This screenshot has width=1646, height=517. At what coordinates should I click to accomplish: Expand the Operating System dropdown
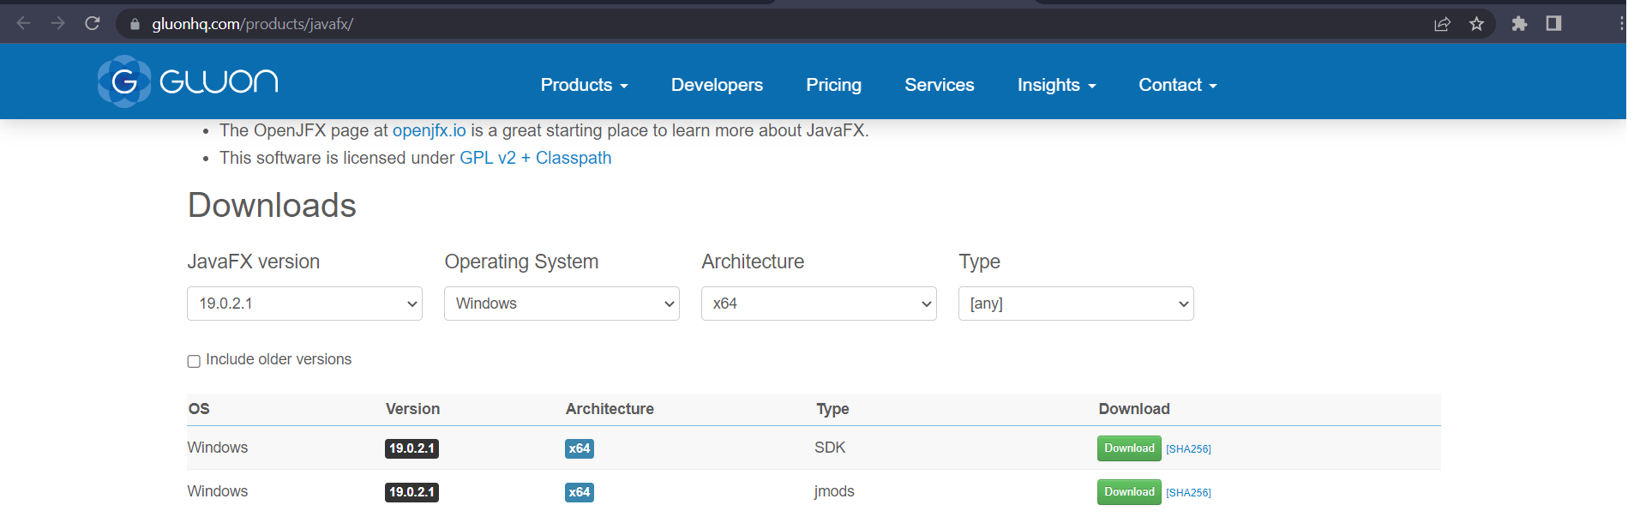[x=562, y=304]
